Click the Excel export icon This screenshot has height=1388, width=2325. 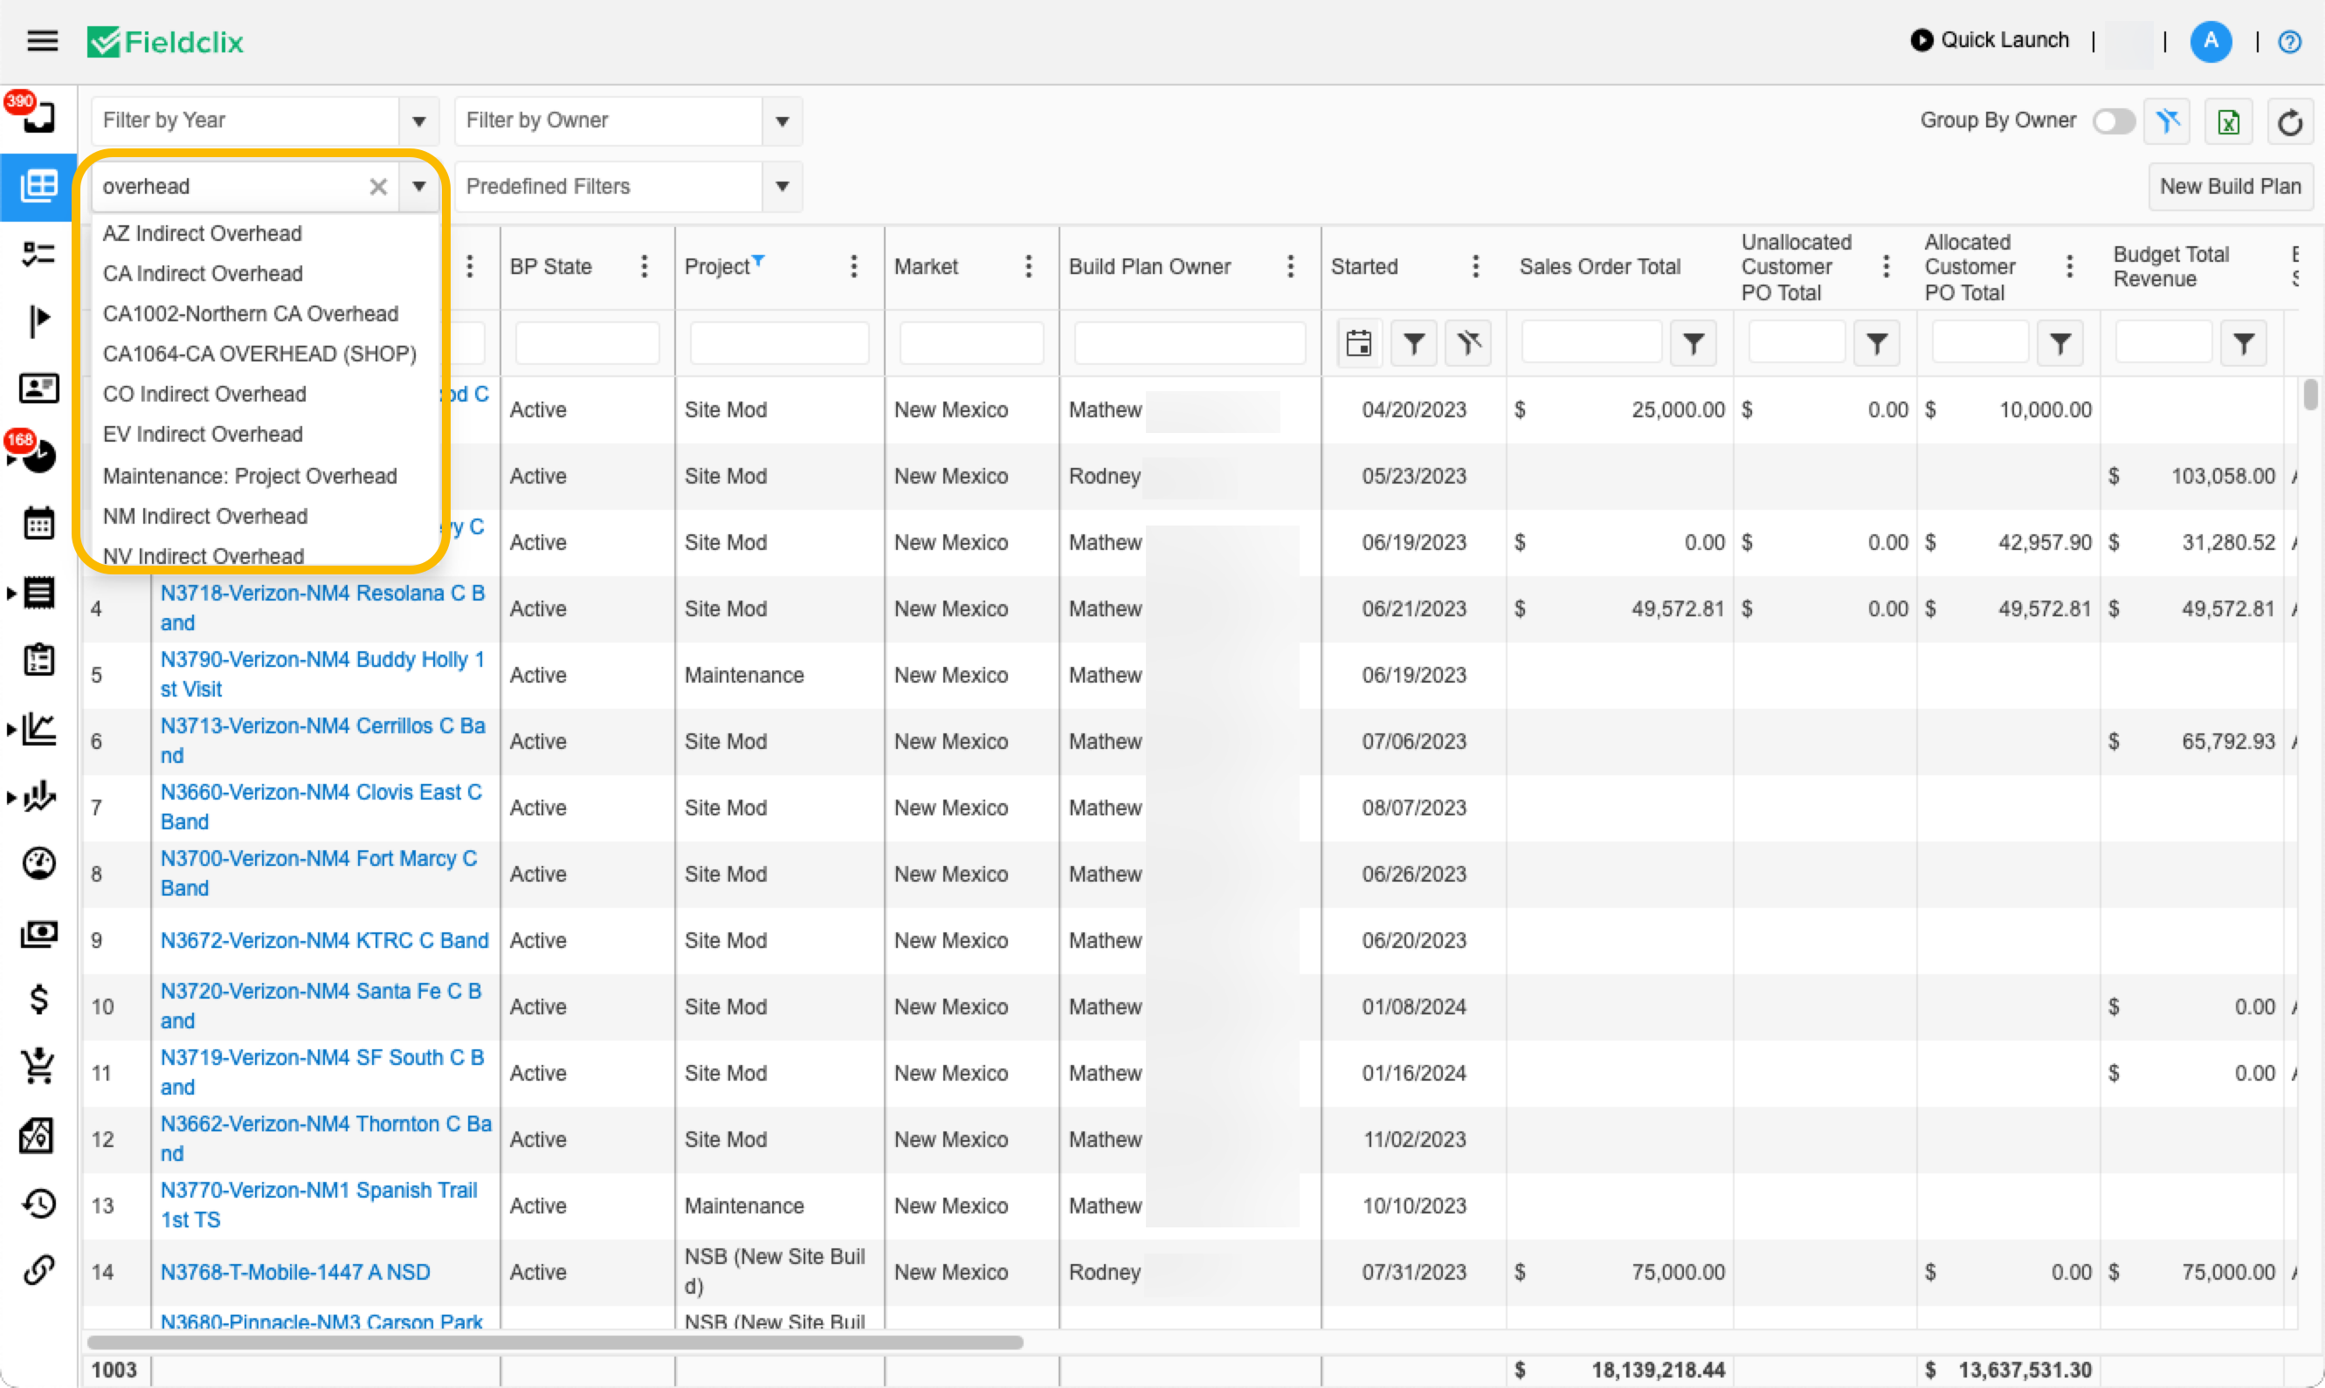pos(2228,121)
